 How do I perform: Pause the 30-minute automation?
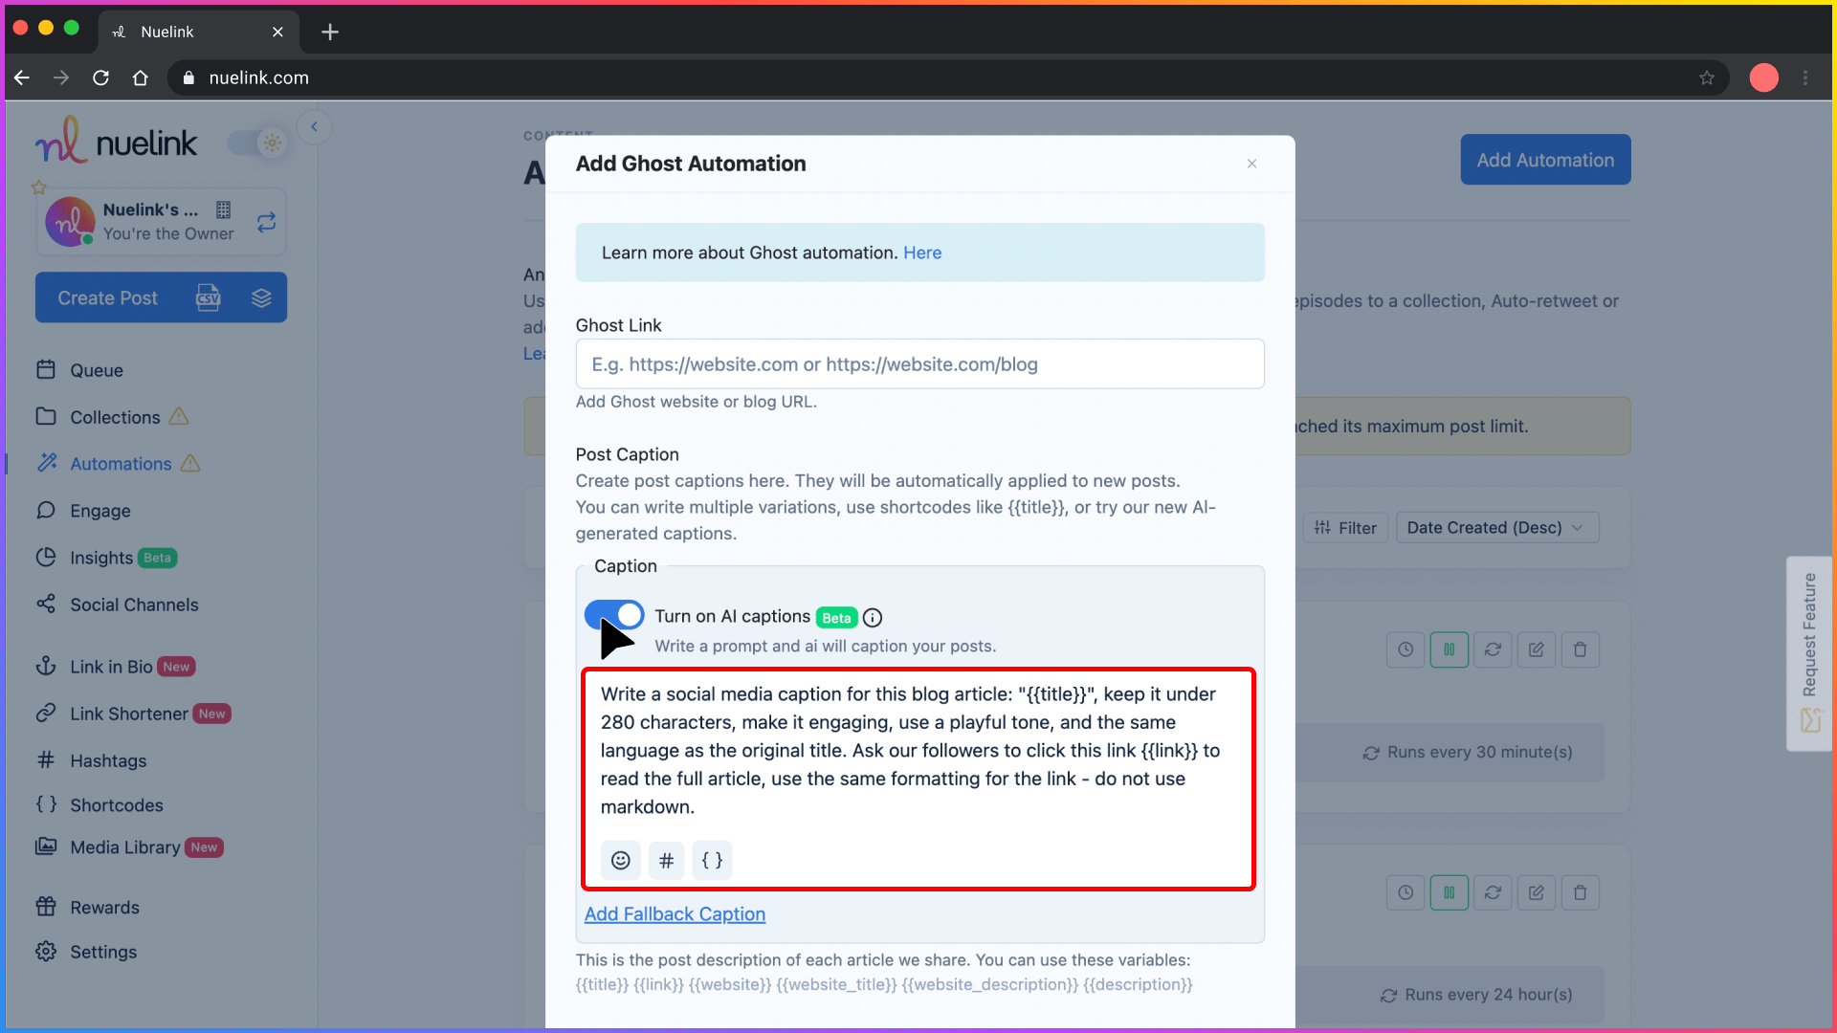click(1449, 649)
